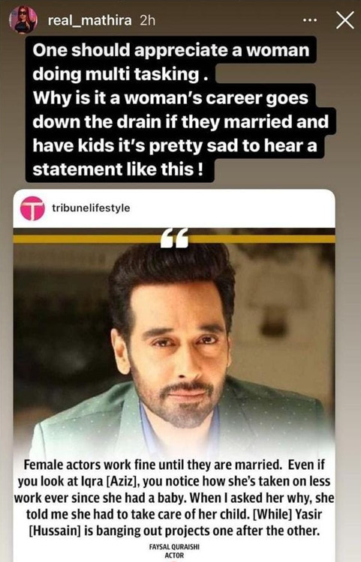Tap the 'Why is it a woman's career goes' line
Image resolution: width=361 pixels, height=562 pixels.
(170, 98)
